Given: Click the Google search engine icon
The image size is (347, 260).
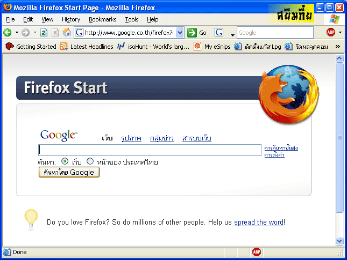Looking at the screenshot, I should click(x=219, y=32).
